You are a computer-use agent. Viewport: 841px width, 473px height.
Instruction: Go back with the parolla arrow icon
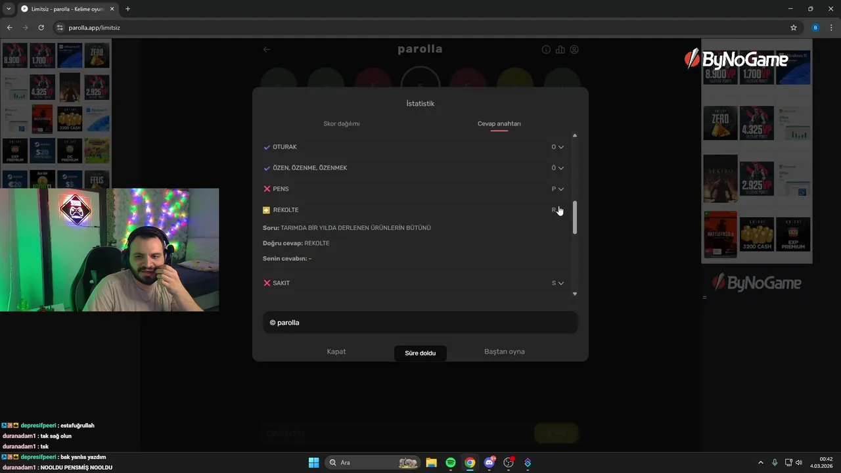(267, 49)
